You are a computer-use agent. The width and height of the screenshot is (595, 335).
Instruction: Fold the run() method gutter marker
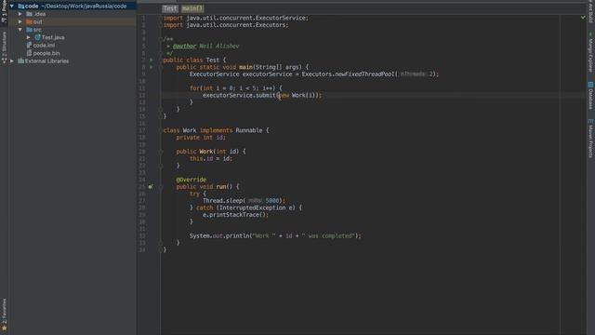[161, 187]
